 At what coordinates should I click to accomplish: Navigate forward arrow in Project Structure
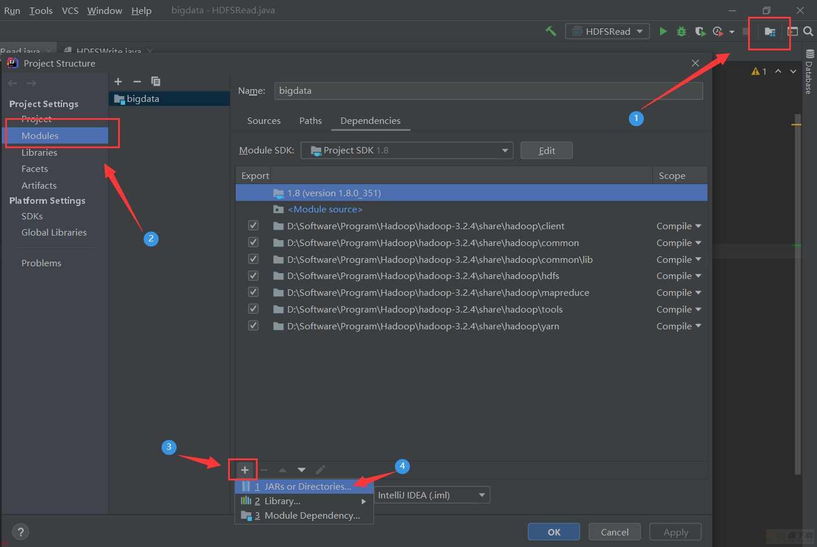(31, 83)
